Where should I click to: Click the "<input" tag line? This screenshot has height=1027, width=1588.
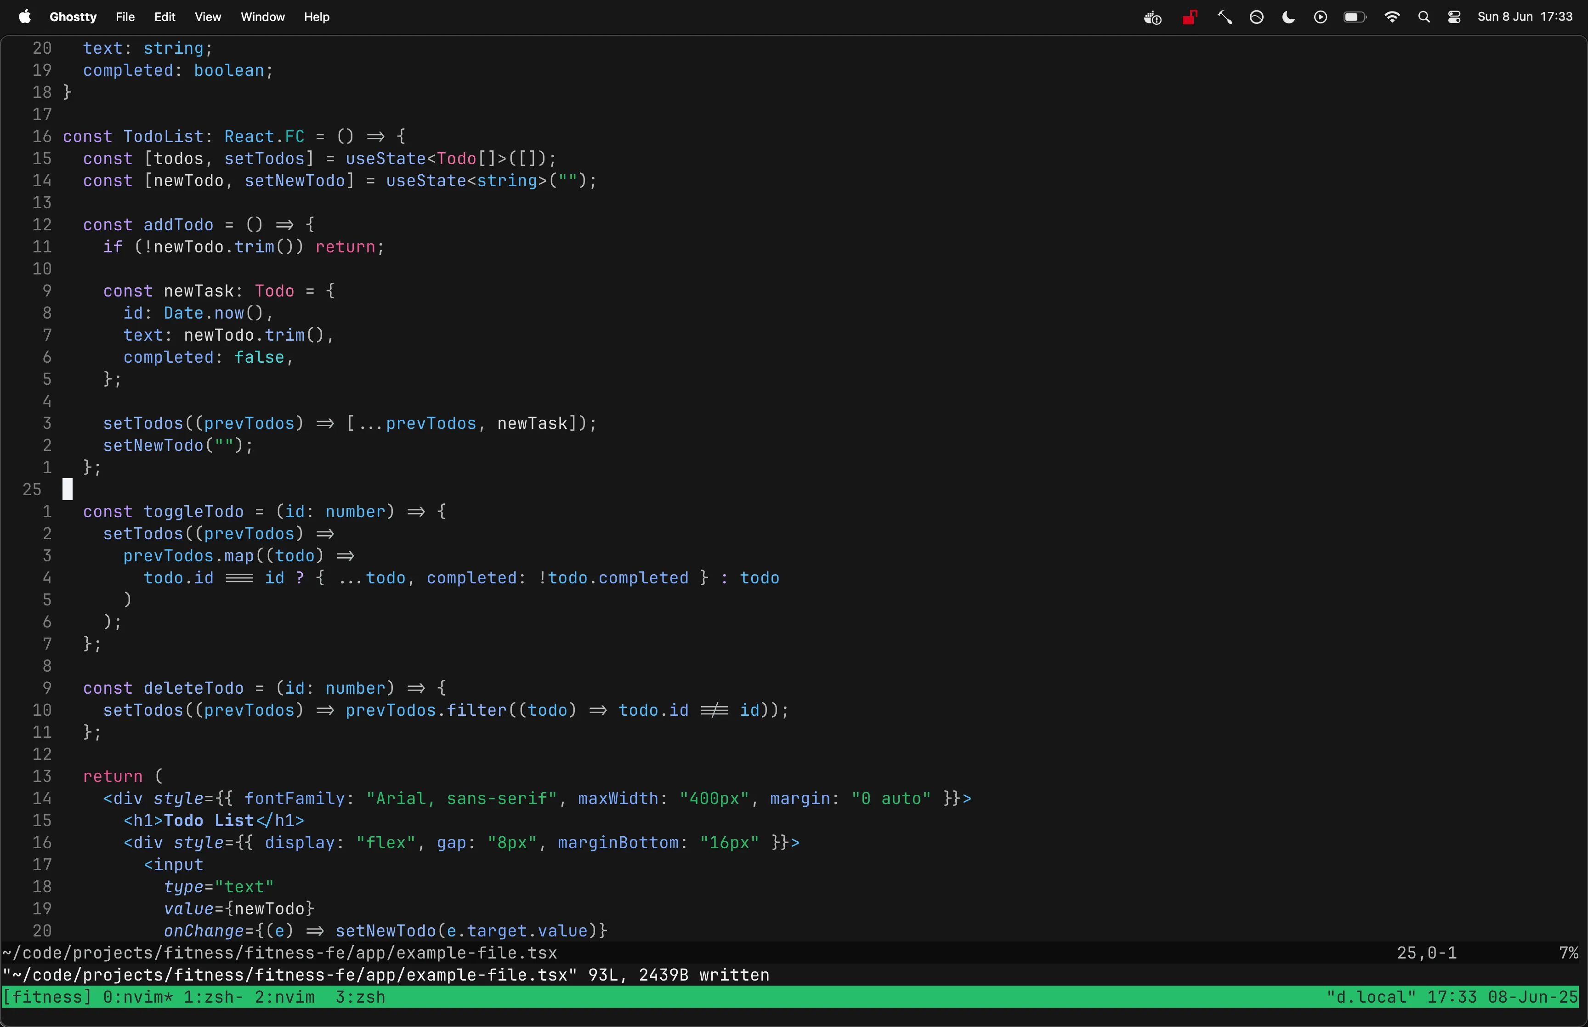coord(173,864)
